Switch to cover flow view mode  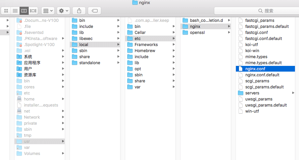click(33, 11)
